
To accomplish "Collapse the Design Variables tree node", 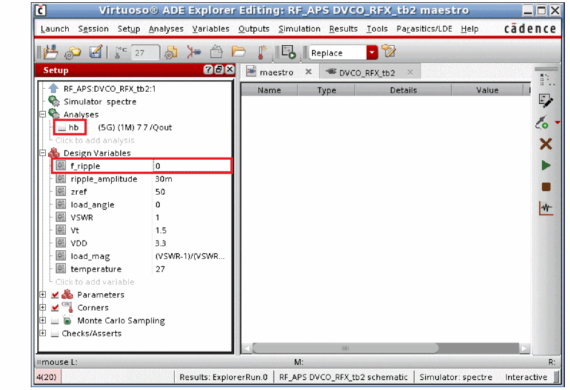I will 42,153.
